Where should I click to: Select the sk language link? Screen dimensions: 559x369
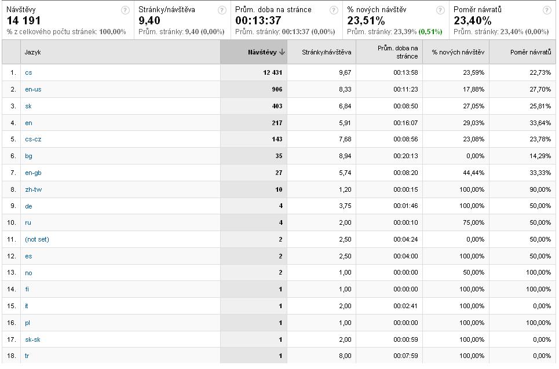[28, 106]
